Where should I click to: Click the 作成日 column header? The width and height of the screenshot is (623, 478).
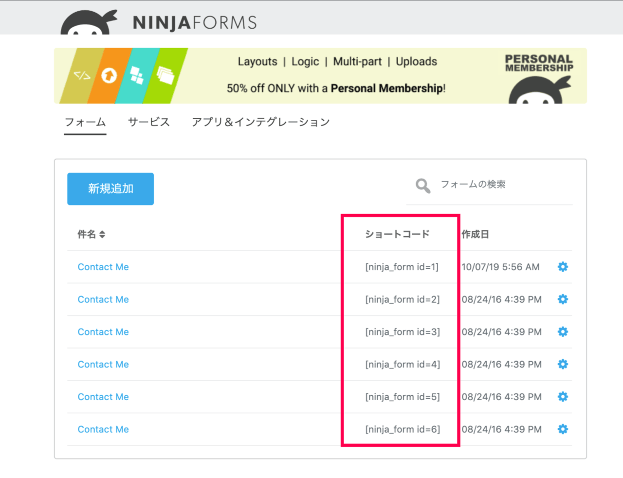(476, 234)
